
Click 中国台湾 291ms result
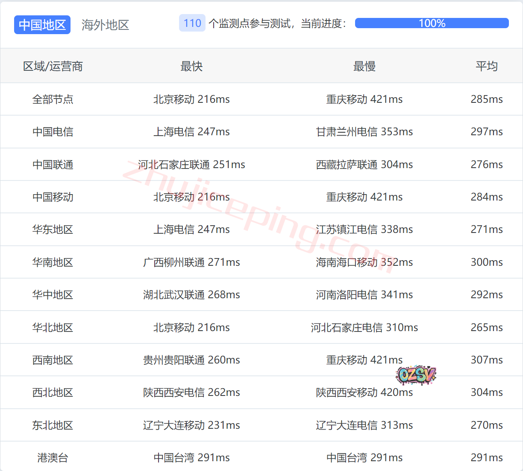pyautogui.click(x=191, y=457)
